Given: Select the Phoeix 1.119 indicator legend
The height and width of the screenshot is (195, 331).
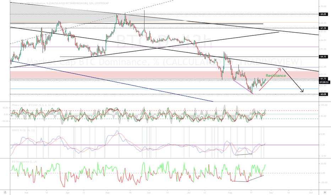Looking at the screenshot, I should tap(33, 105).
